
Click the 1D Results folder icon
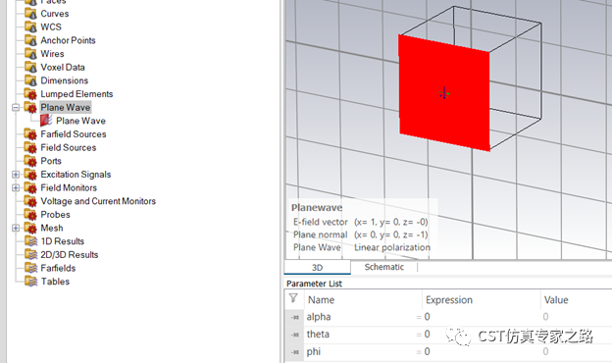point(30,241)
